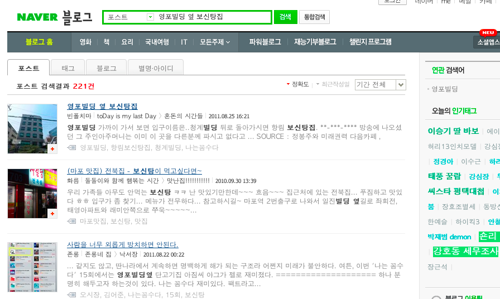Click popular tag 하이킥3
The width and height of the screenshot is (500, 299).
tap(467, 222)
